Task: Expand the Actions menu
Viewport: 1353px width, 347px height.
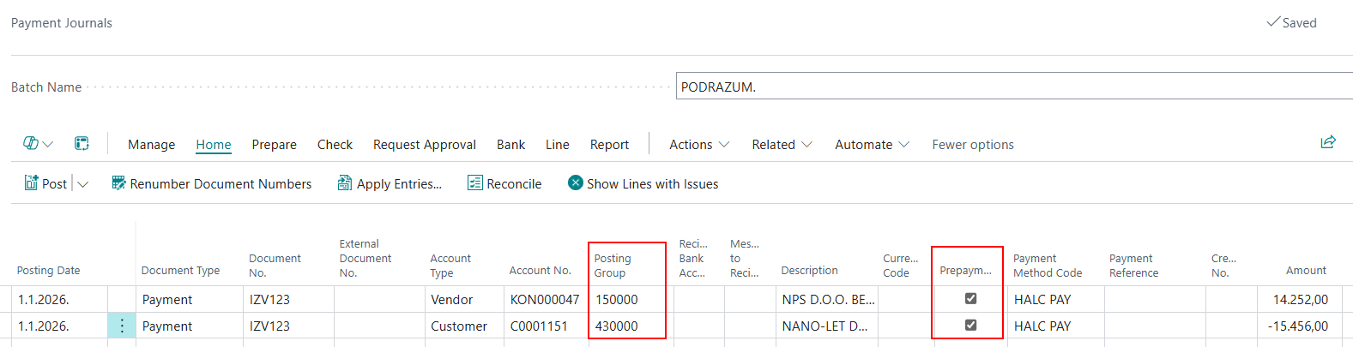Action: click(699, 145)
